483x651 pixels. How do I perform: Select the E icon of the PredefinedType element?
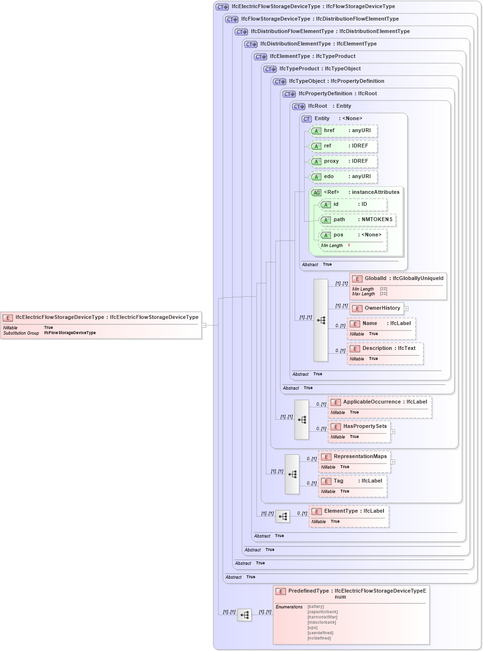(x=280, y=590)
